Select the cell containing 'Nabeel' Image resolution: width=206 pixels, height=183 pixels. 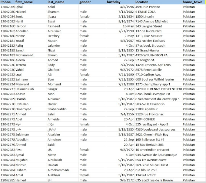tap(21, 12)
